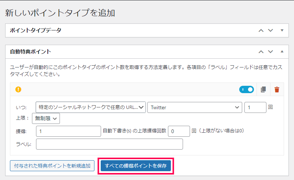Click the ラベル text field
The image size is (294, 180).
click(110, 144)
